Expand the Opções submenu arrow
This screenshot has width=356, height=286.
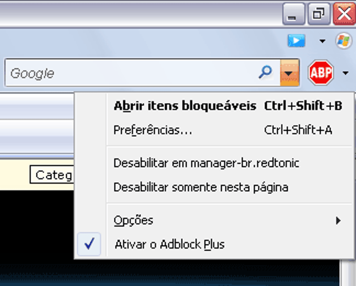tap(338, 221)
